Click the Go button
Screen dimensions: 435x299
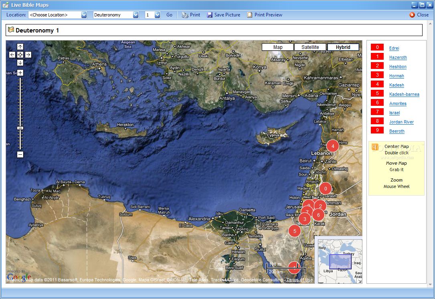(169, 15)
